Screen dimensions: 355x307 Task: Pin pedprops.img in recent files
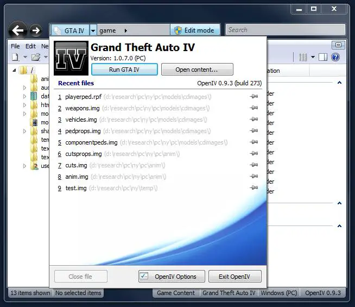pos(254,130)
